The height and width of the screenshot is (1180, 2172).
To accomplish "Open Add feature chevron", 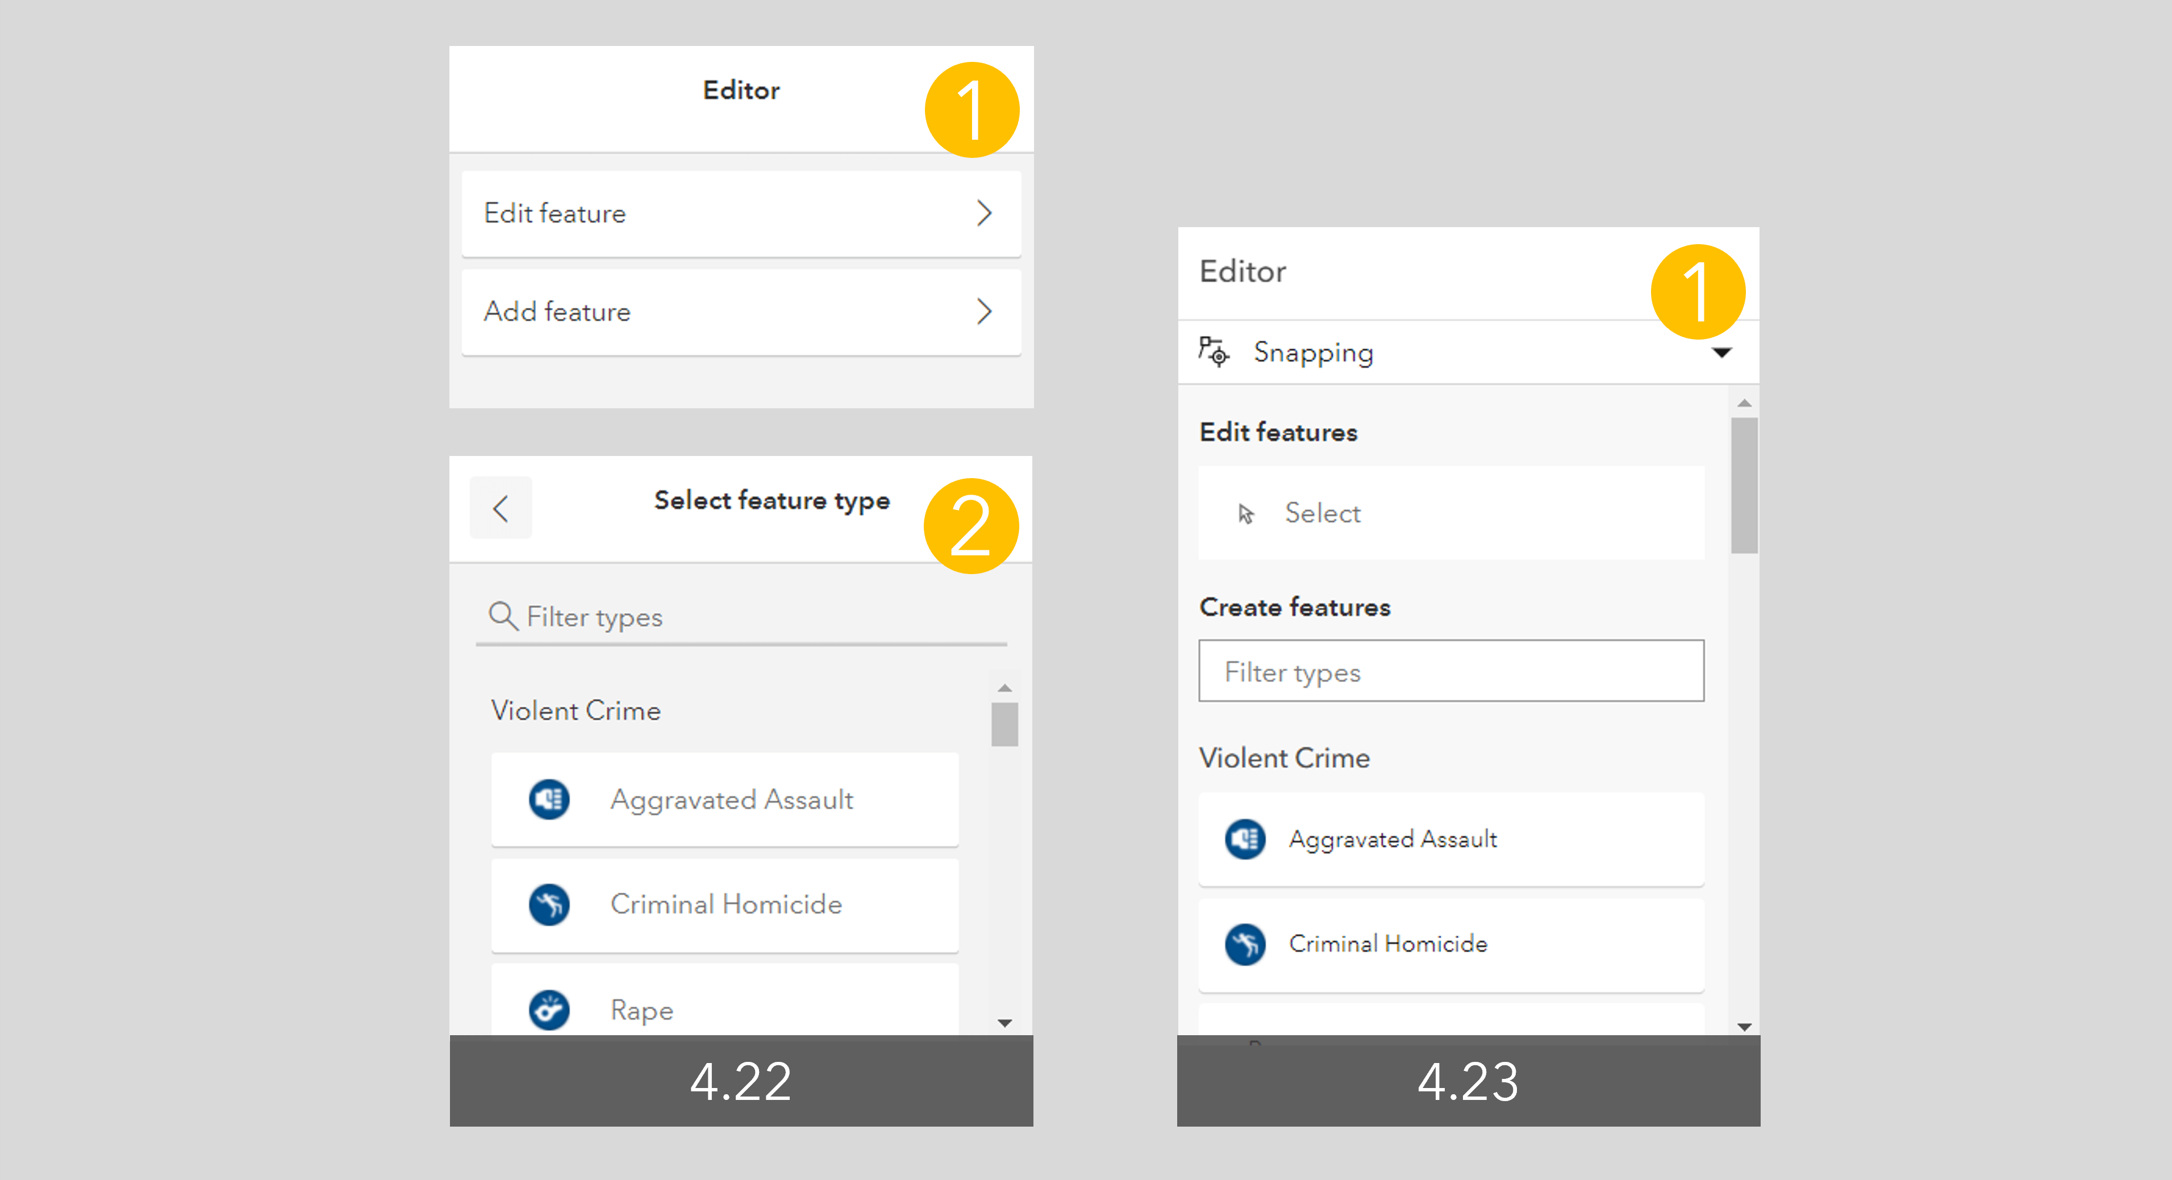I will click(x=983, y=312).
